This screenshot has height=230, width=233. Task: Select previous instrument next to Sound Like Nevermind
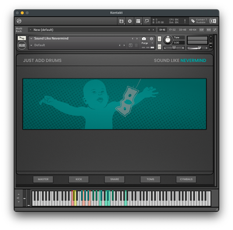(x=133, y=38)
